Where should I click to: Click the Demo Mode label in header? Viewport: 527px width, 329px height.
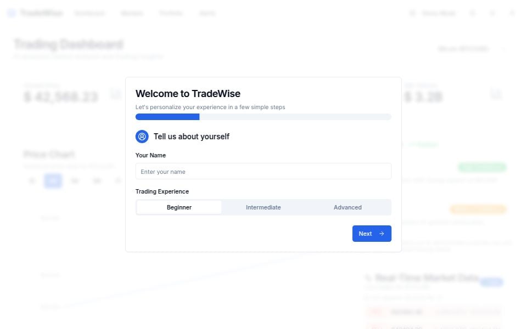(x=439, y=13)
